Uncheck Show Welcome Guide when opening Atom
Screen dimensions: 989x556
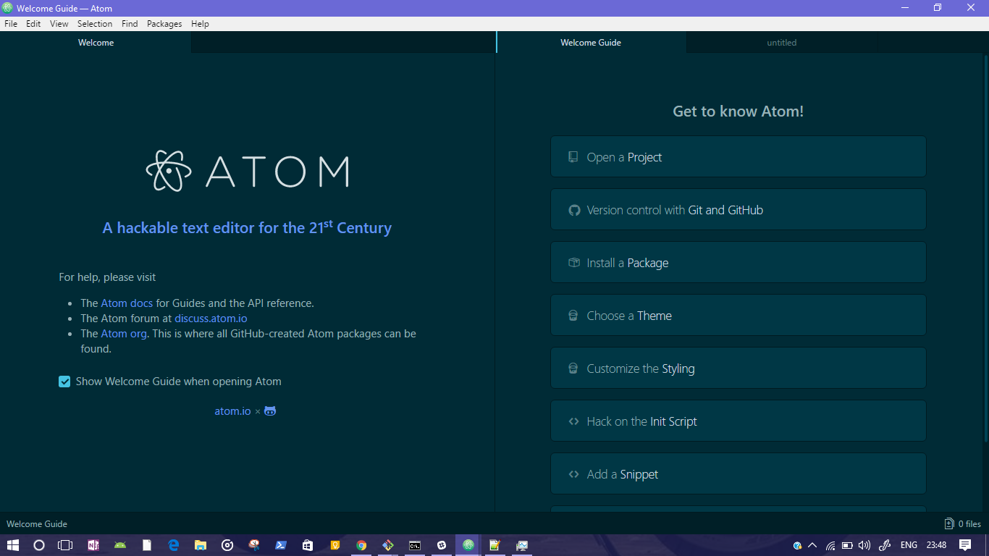point(64,382)
